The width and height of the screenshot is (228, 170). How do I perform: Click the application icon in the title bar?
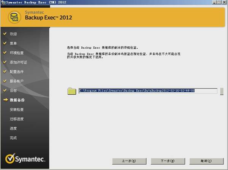point(3,3)
